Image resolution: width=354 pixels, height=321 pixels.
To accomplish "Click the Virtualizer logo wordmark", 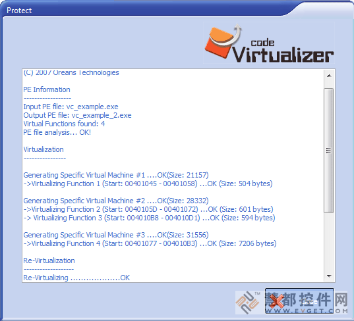I will (283, 55).
